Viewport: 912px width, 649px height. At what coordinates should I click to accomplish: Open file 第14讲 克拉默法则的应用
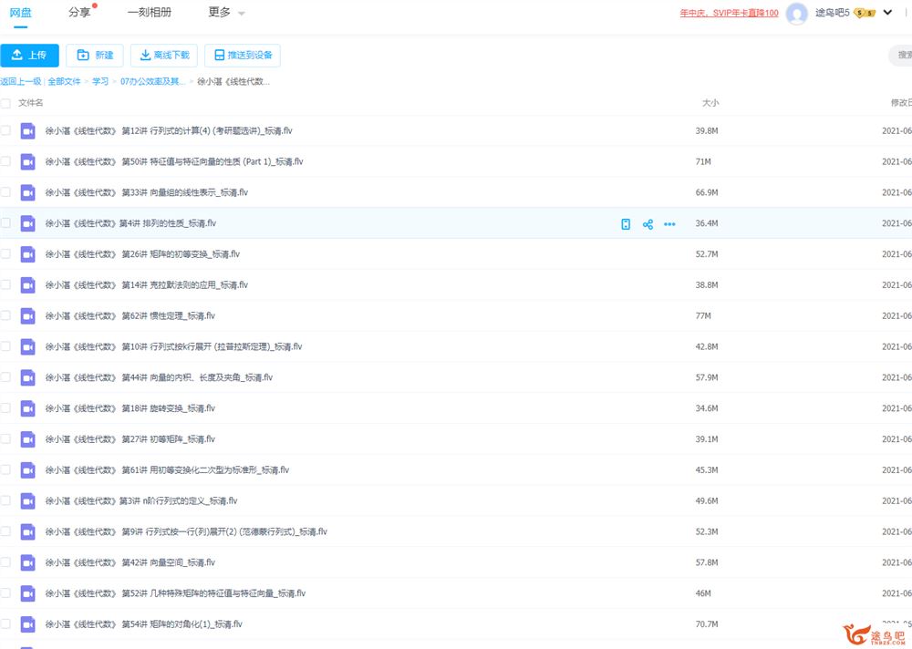[x=147, y=285]
